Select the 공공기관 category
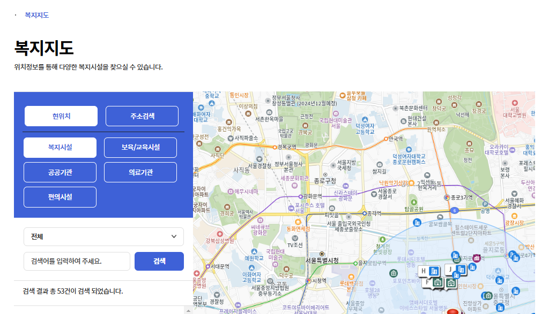This screenshot has width=556, height=314. point(60,172)
